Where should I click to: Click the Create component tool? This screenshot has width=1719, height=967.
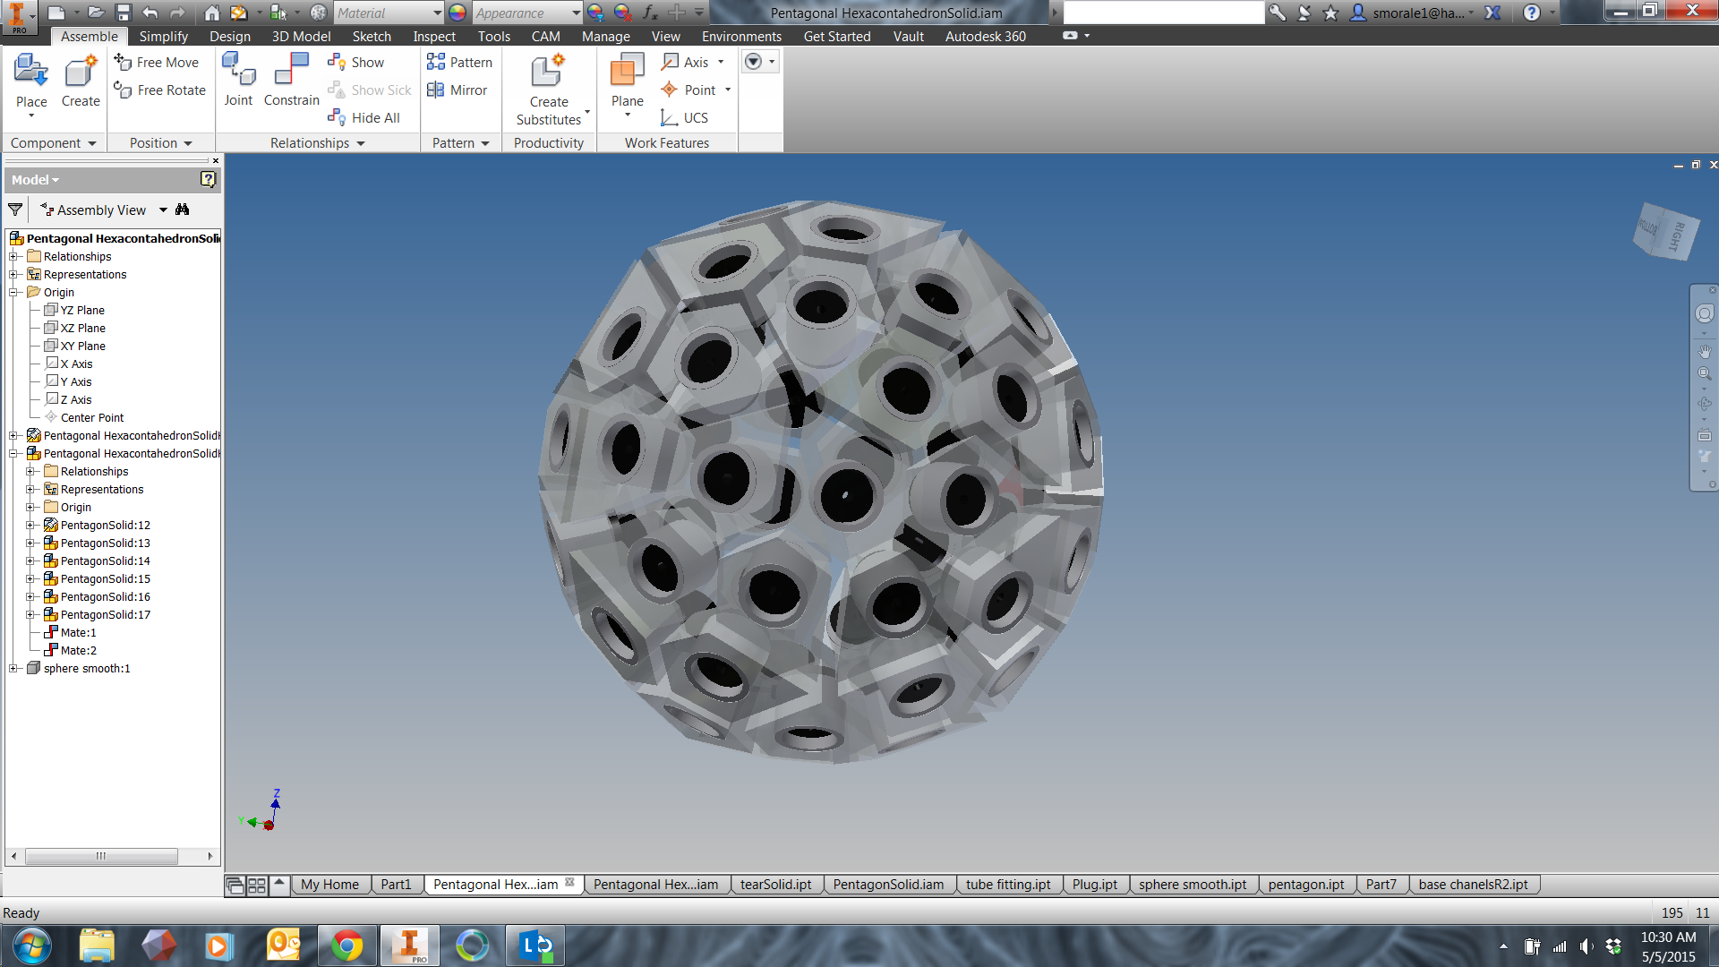pyautogui.click(x=81, y=81)
